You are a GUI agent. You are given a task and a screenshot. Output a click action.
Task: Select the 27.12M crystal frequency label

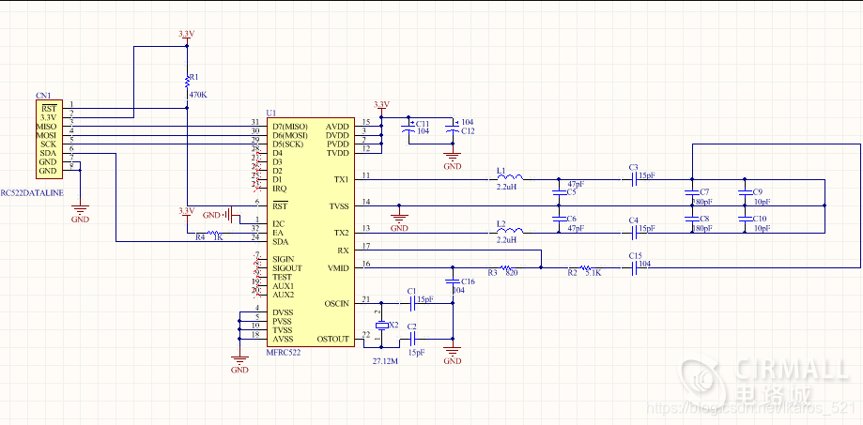(384, 362)
